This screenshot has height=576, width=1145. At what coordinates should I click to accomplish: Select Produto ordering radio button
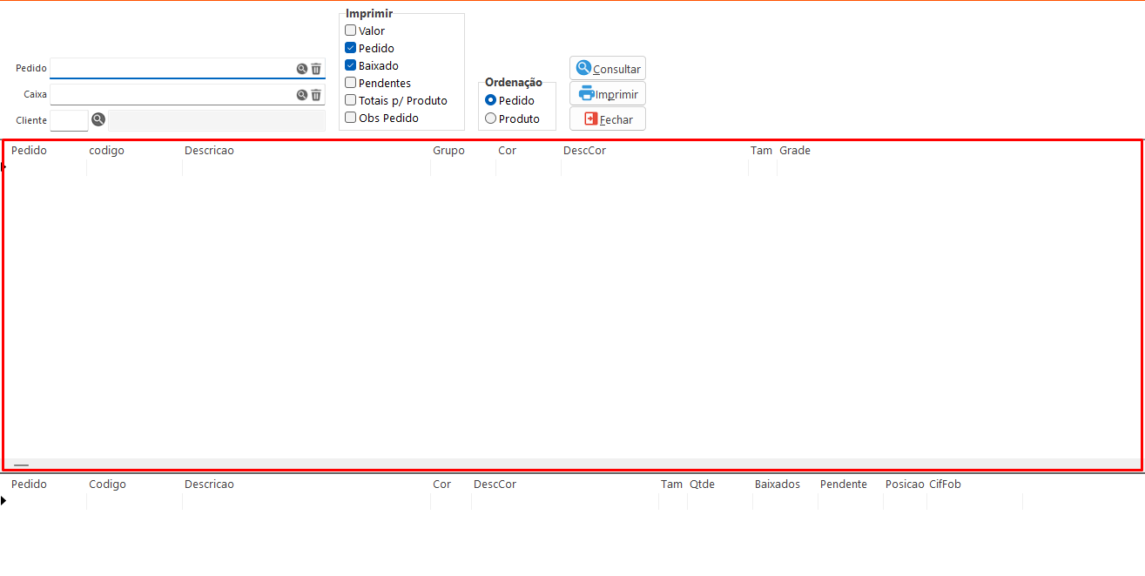click(491, 119)
